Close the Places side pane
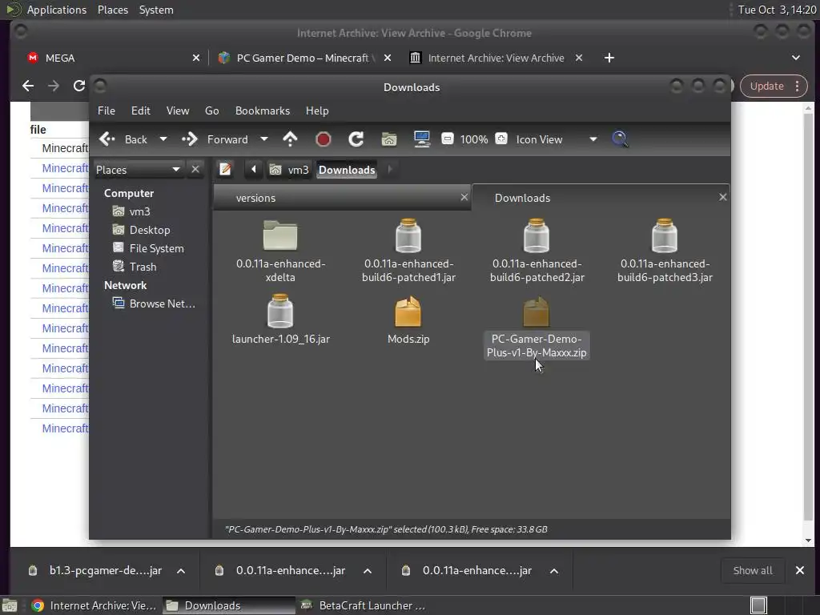Screen dimensions: 820x615 click(195, 170)
